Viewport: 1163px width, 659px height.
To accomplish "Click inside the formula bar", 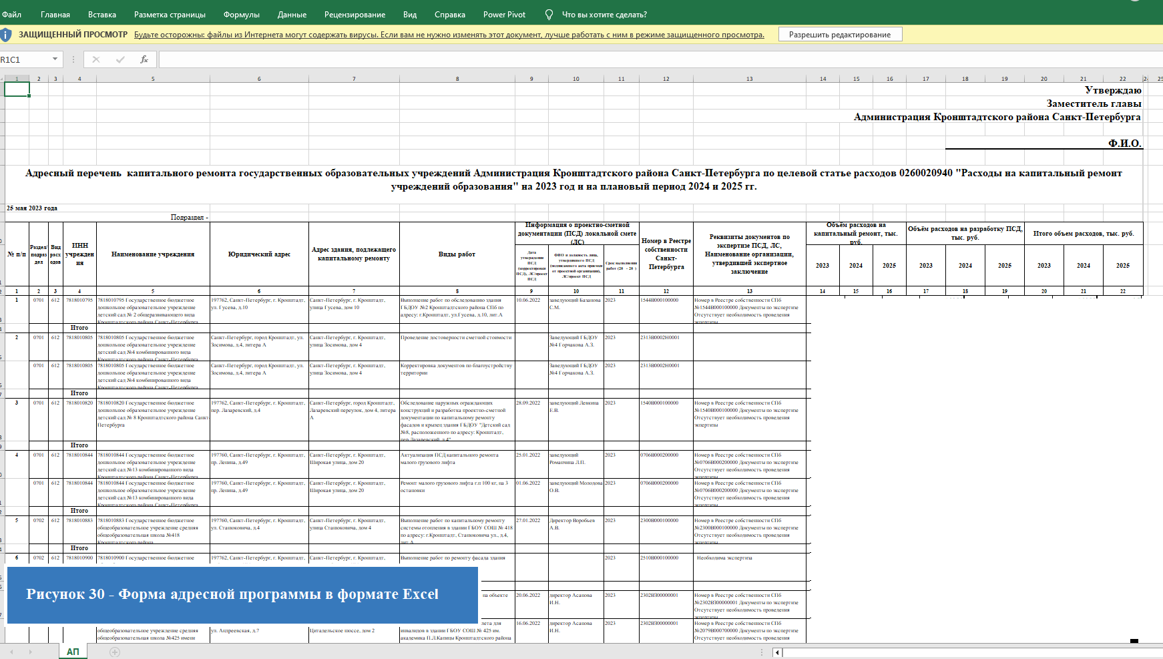I will point(660,59).
